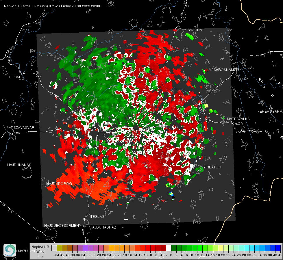
Task: Click the HAJDÚBÖSZÖRMÉNY label
Action: 63,226
